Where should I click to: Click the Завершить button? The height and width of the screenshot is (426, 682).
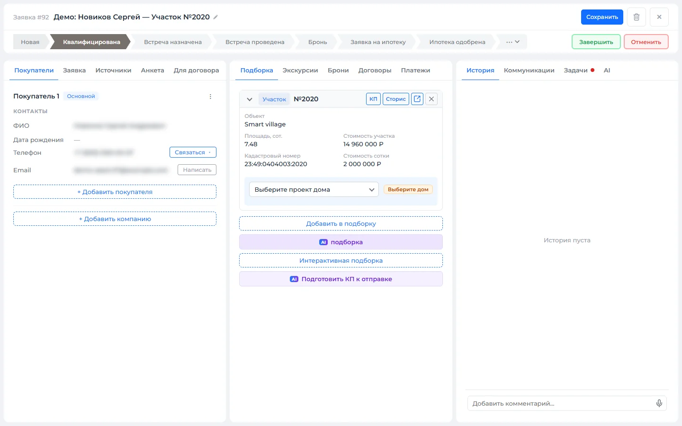596,42
